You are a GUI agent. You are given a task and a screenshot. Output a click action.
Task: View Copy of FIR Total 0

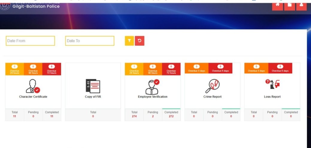click(x=93, y=115)
